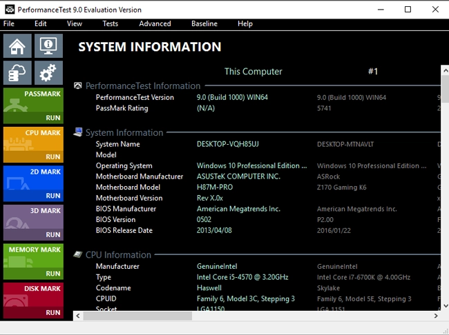Viewport: 449px width, 335px height.
Task: Open the Tests menu
Action: point(111,23)
